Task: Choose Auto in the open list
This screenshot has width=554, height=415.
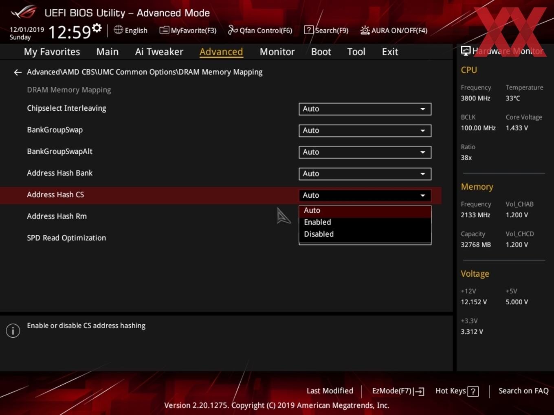Action: click(x=365, y=211)
